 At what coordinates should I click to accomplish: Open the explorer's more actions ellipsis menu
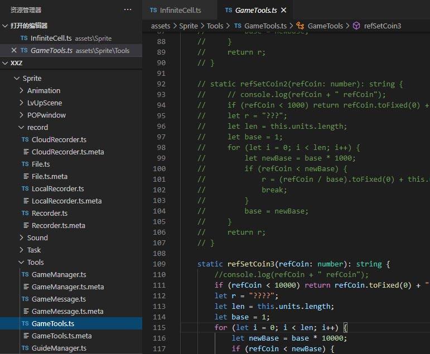pos(128,10)
